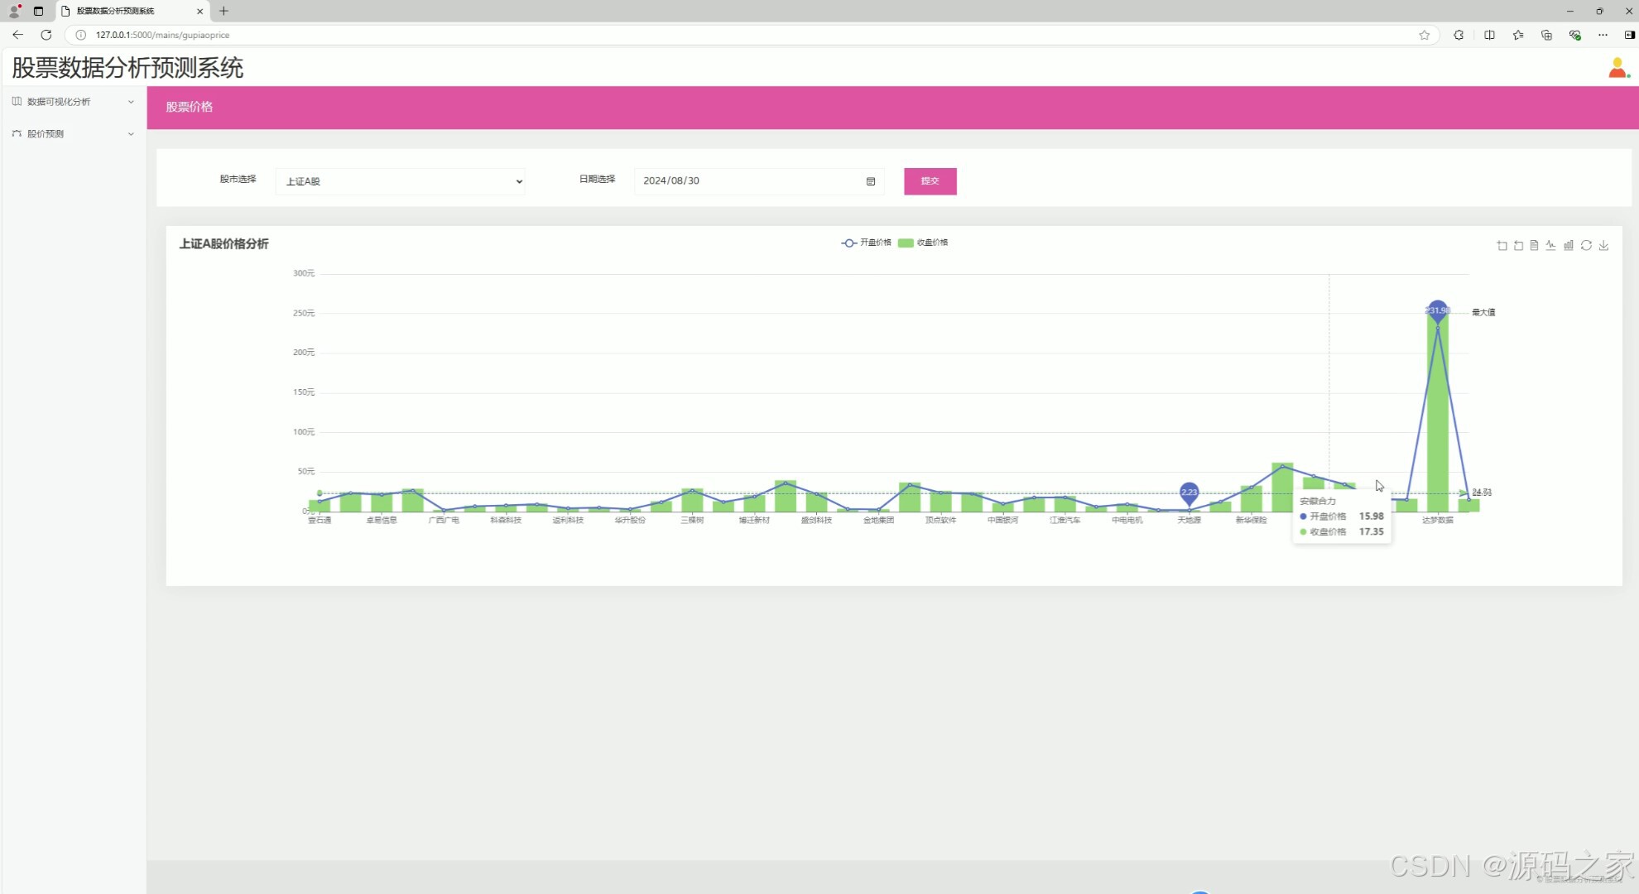Click the max value marker pin on chart
The image size is (1639, 894).
[x=1438, y=310]
